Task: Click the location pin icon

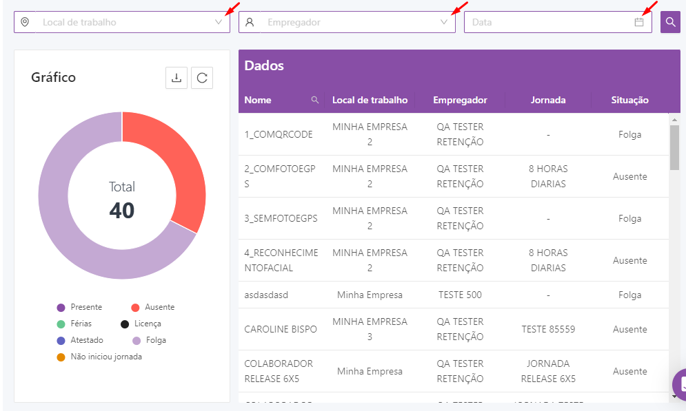Action: pyautogui.click(x=25, y=22)
